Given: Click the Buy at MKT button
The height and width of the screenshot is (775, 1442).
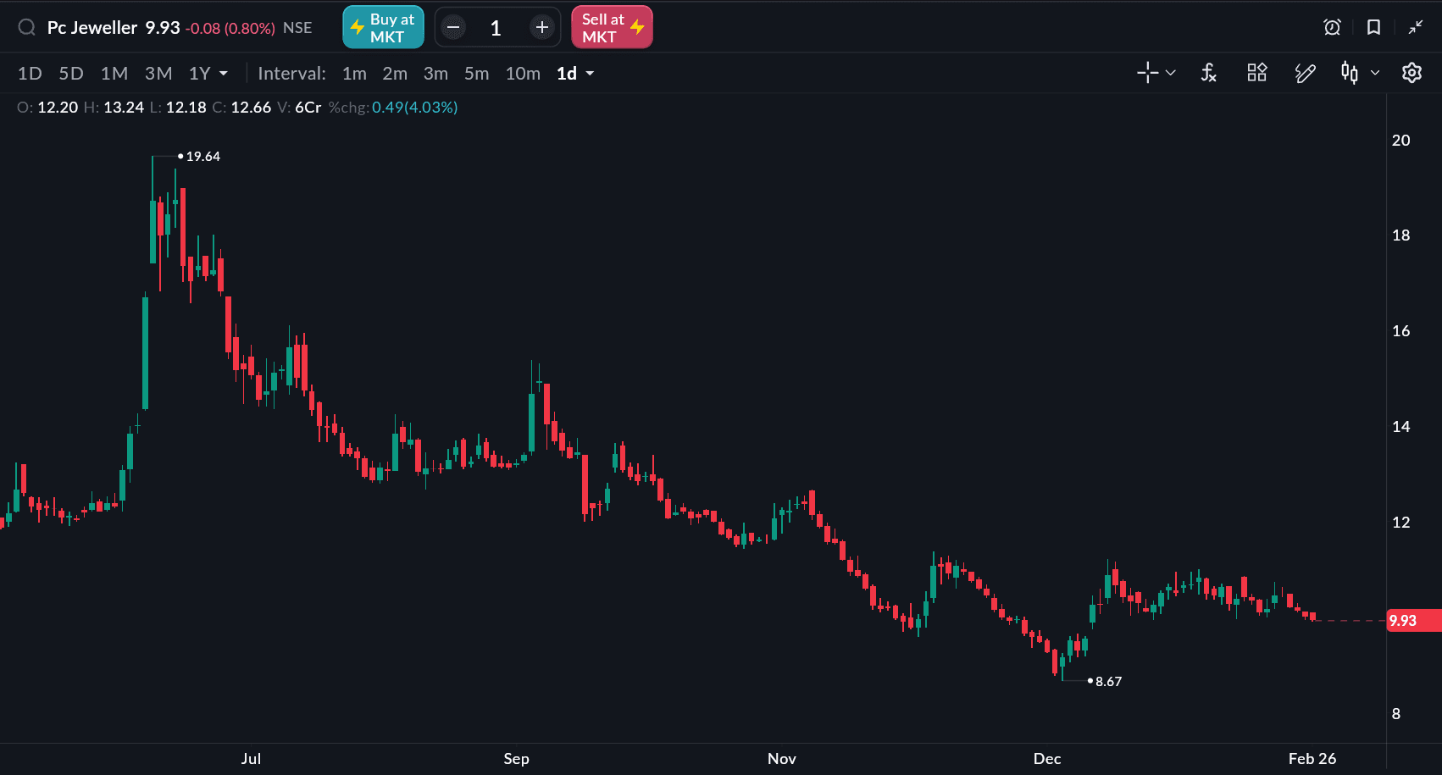Looking at the screenshot, I should (383, 28).
